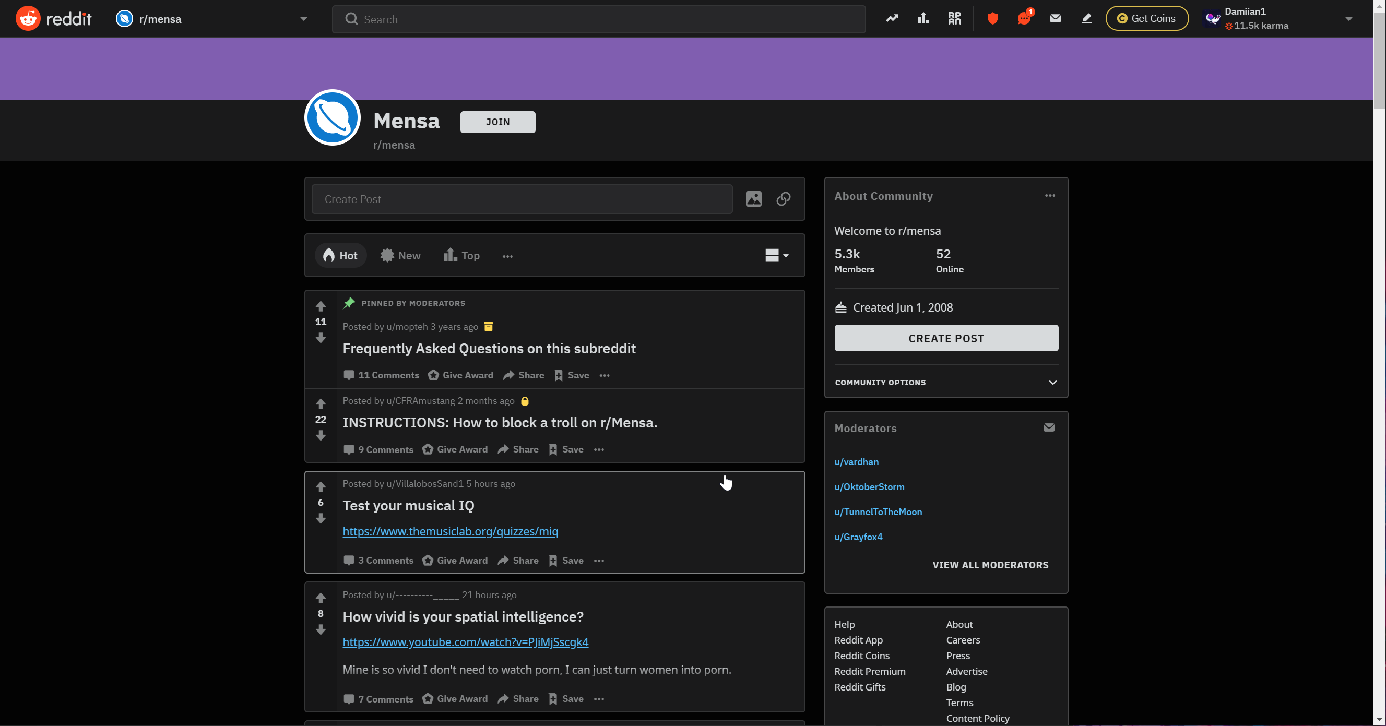Screen dimensions: 1386x726
Task: Click the chart icon in the header
Action: [923, 19]
